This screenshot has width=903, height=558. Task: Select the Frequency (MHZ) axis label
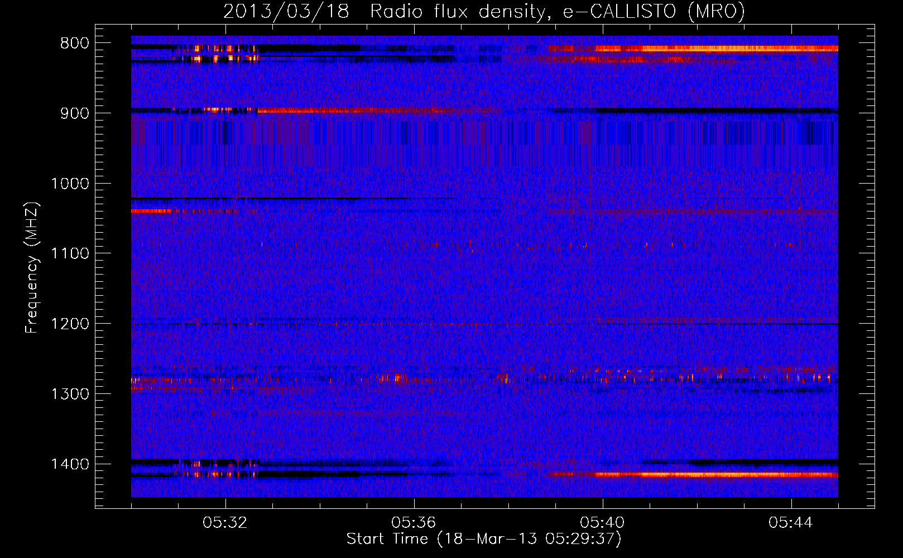pyautogui.click(x=32, y=268)
